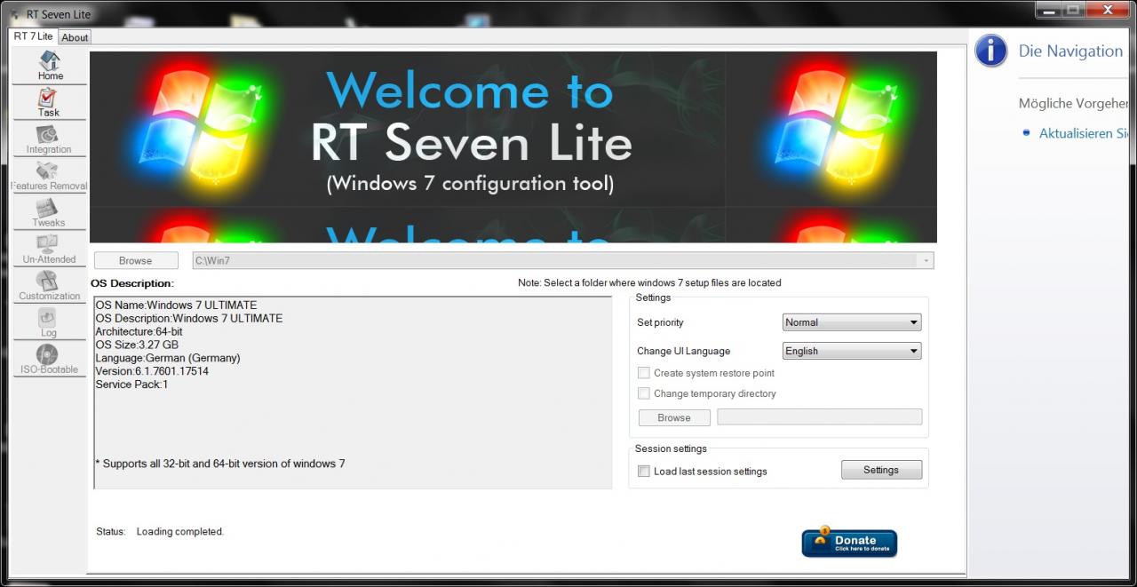
Task: Click the 'Architecture:64-bit' line
Action: coord(139,332)
